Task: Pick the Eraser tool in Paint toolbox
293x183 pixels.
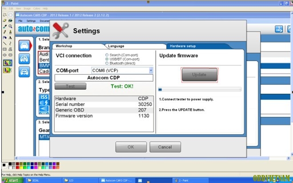Action: (5, 20)
